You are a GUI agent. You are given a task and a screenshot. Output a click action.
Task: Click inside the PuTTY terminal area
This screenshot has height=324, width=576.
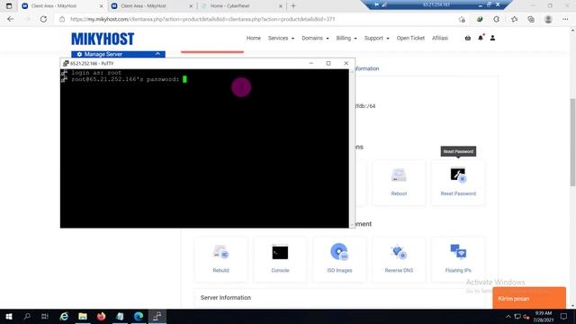(204, 148)
